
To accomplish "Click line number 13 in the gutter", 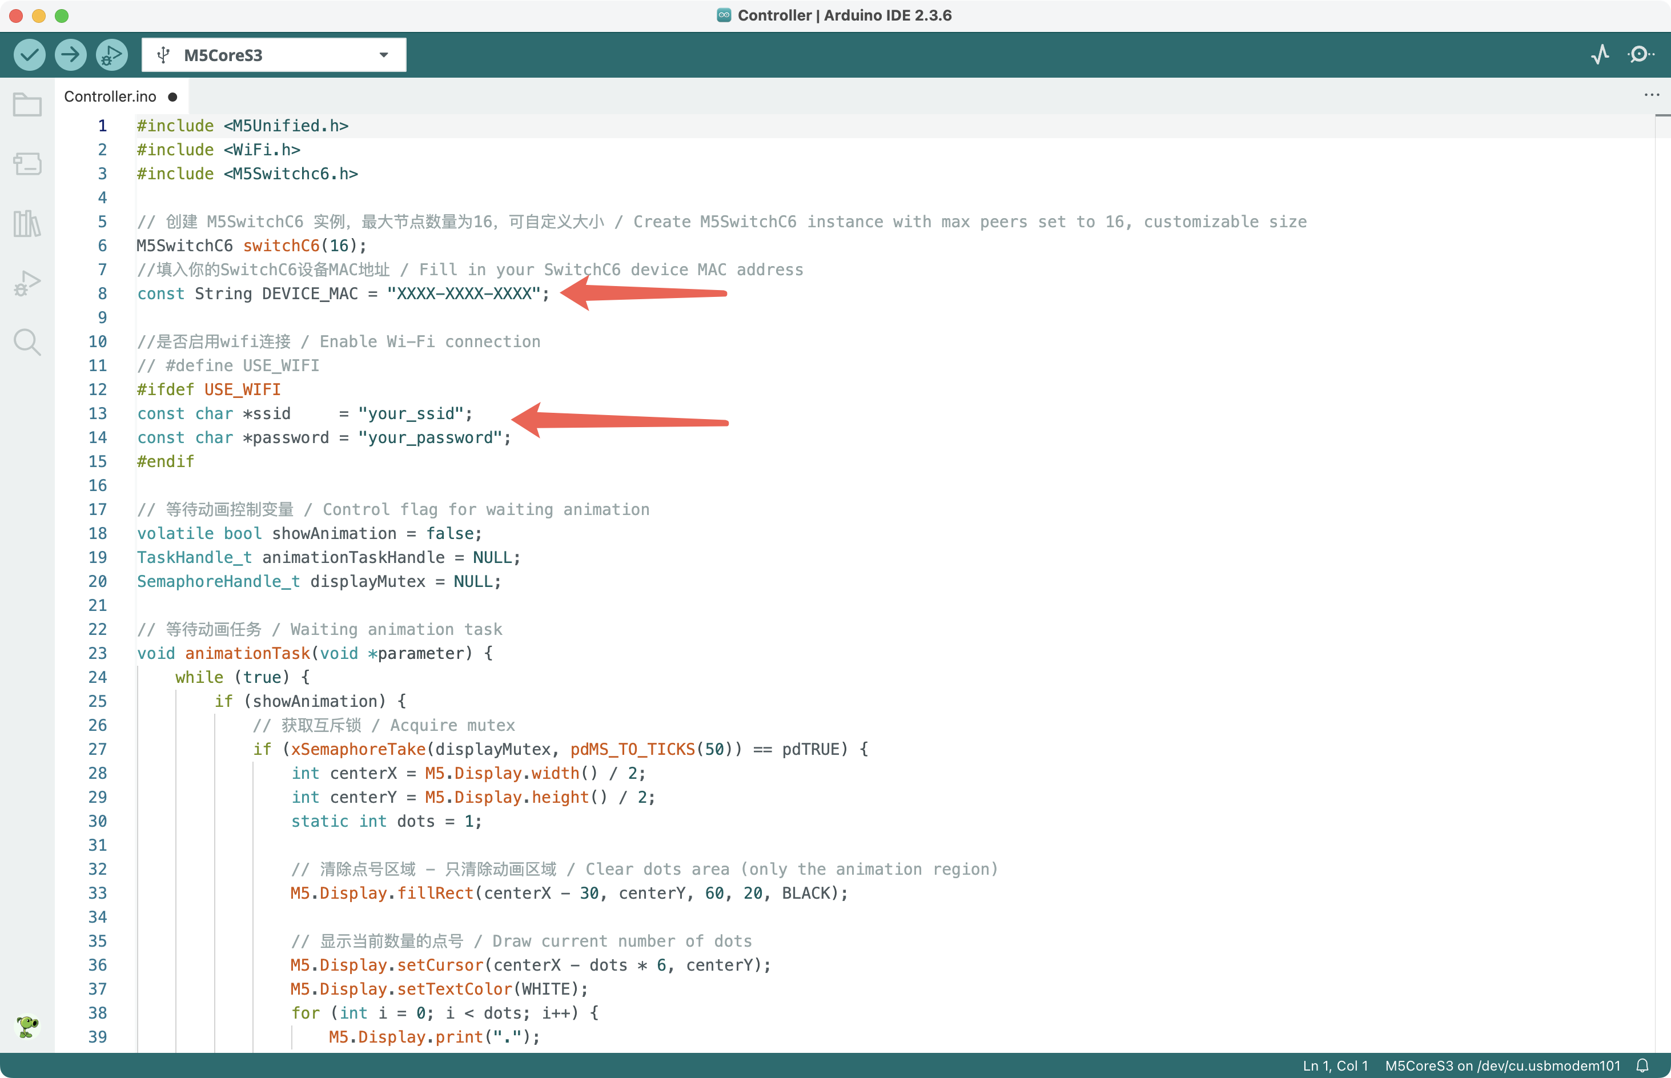I will [x=97, y=414].
